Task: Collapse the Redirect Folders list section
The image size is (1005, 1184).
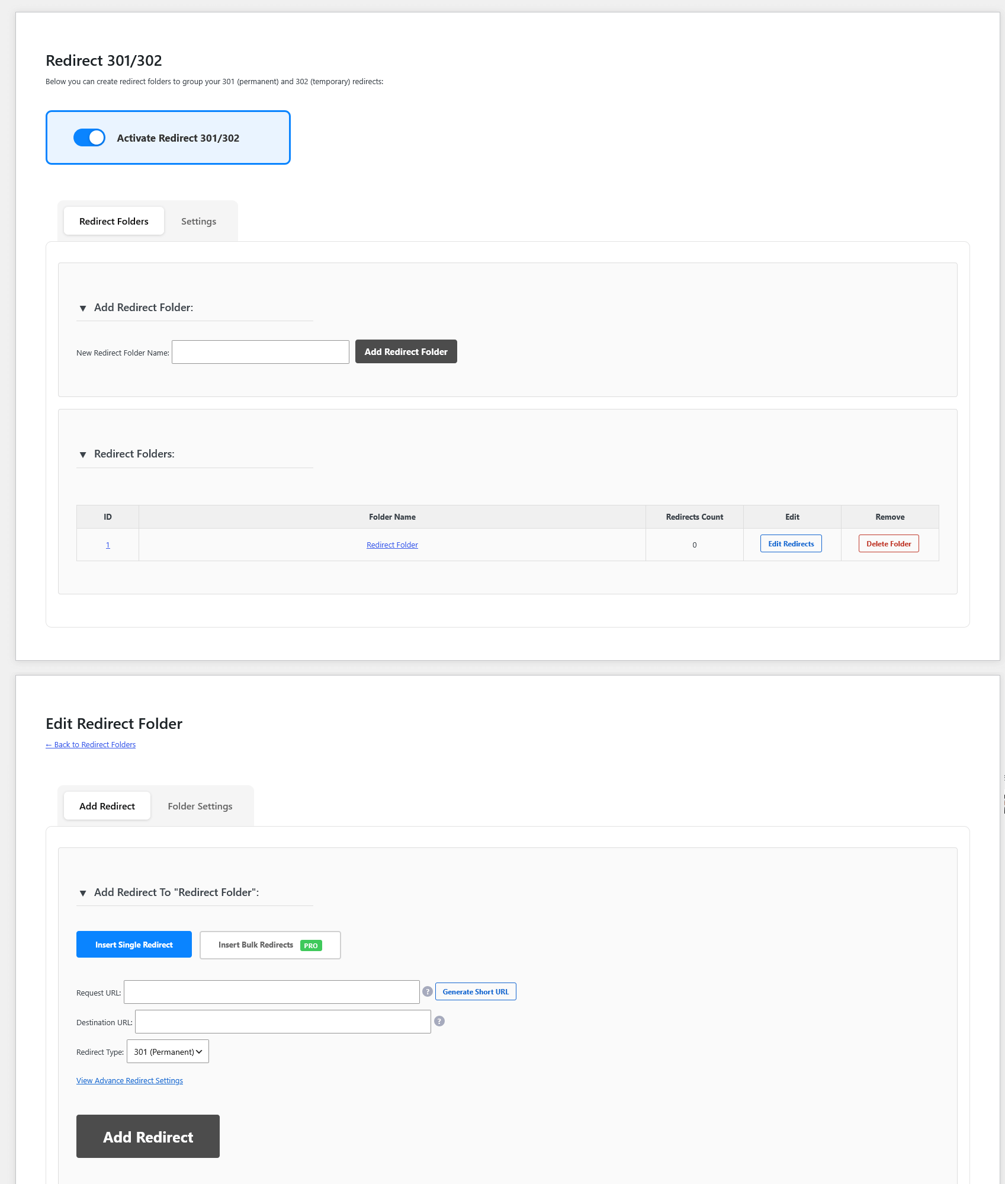Action: coord(83,455)
